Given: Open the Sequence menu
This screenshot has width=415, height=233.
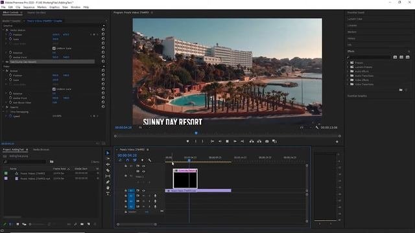Looking at the screenshot, I should [29, 7].
